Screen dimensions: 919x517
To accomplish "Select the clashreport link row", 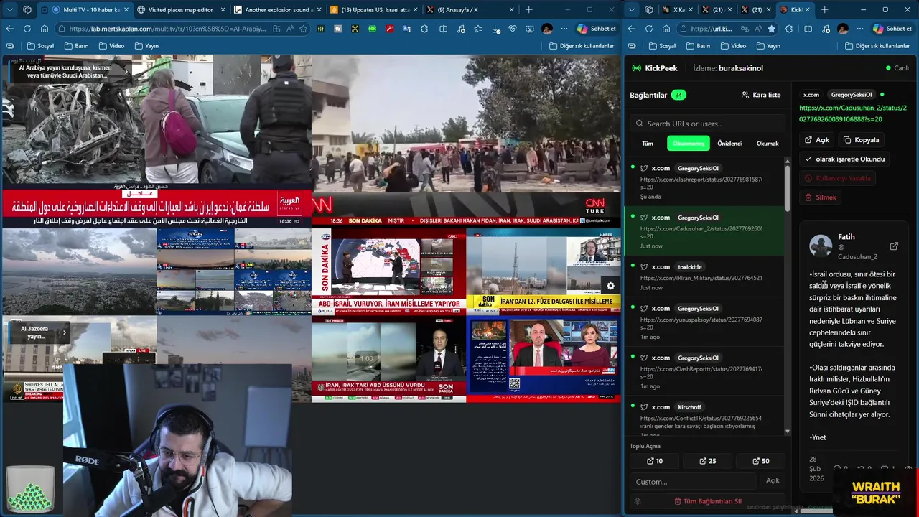I will pos(704,182).
